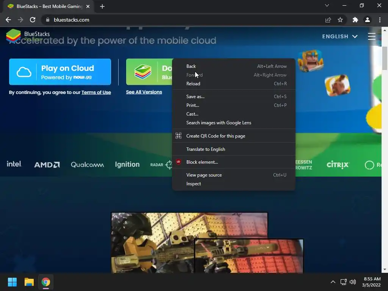388x291 pixels.
Task: Select Inspect in the context menu
Action: pyautogui.click(x=233, y=184)
